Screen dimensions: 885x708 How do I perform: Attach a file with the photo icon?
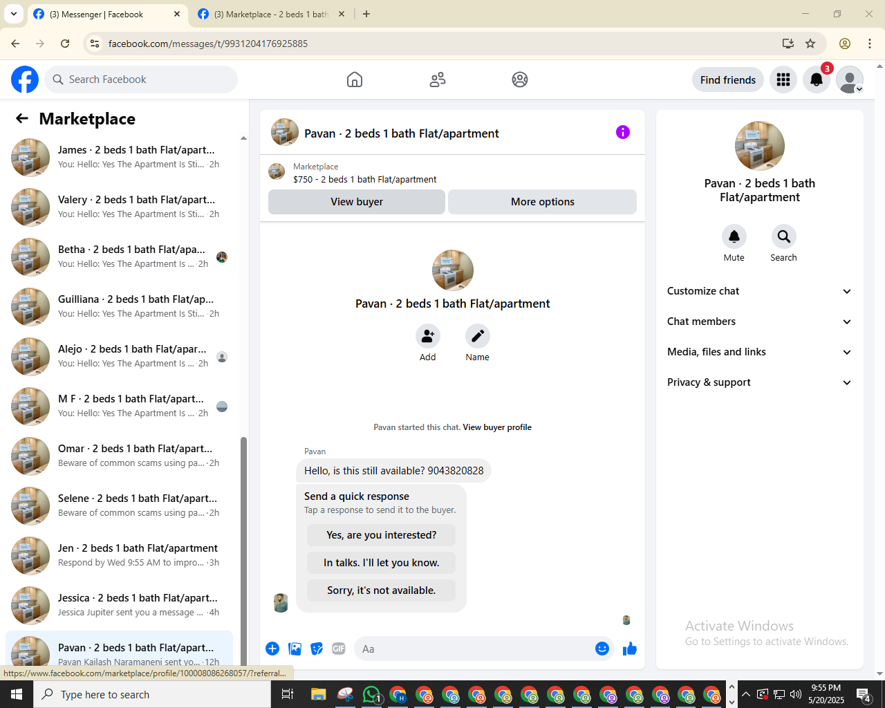[x=295, y=649]
